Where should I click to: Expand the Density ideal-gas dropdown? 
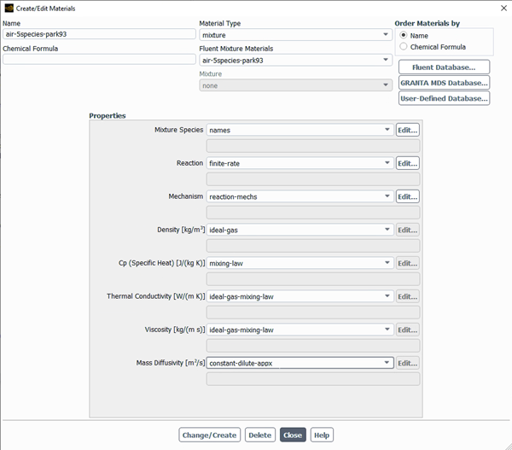pos(300,230)
